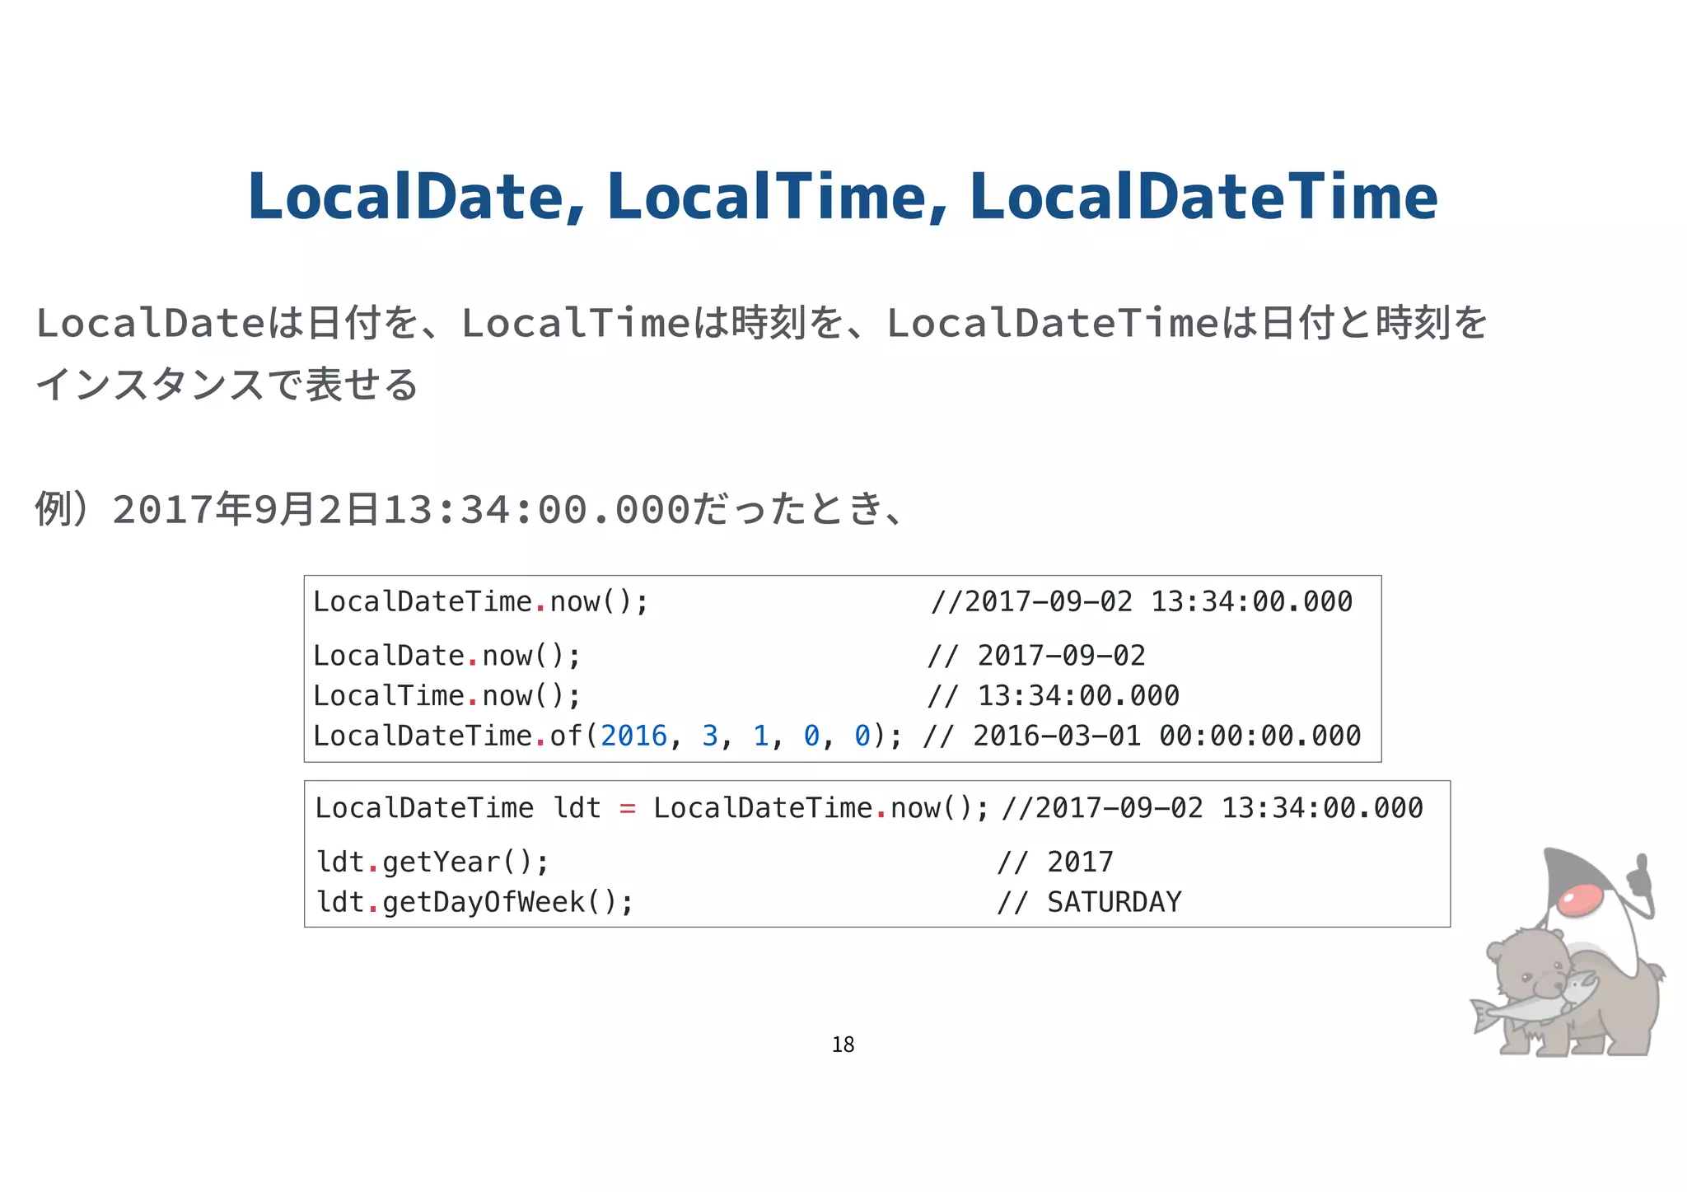Click the example line '例）2017年9月2日13:34:00.000だったとき、'
Screen dimensions: 1687x1192
pyautogui.click(x=471, y=509)
